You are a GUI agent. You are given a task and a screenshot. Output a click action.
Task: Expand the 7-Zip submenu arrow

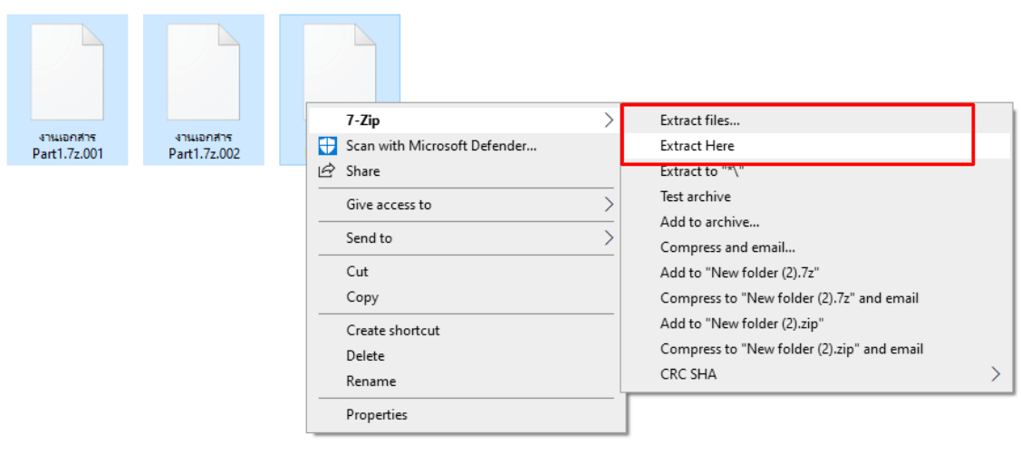pyautogui.click(x=609, y=120)
